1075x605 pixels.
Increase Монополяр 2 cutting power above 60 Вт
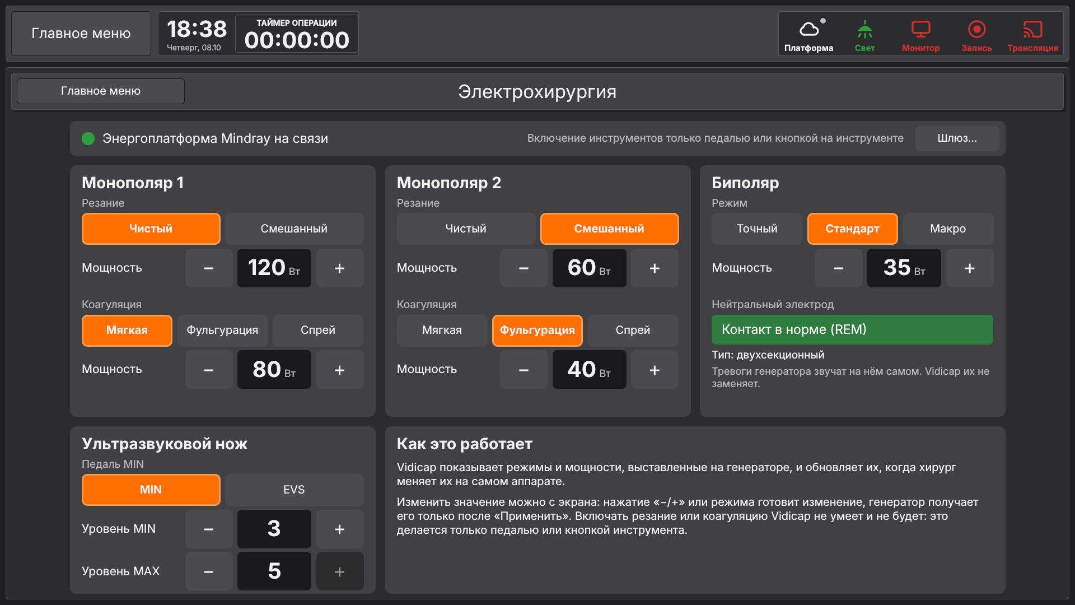(655, 268)
